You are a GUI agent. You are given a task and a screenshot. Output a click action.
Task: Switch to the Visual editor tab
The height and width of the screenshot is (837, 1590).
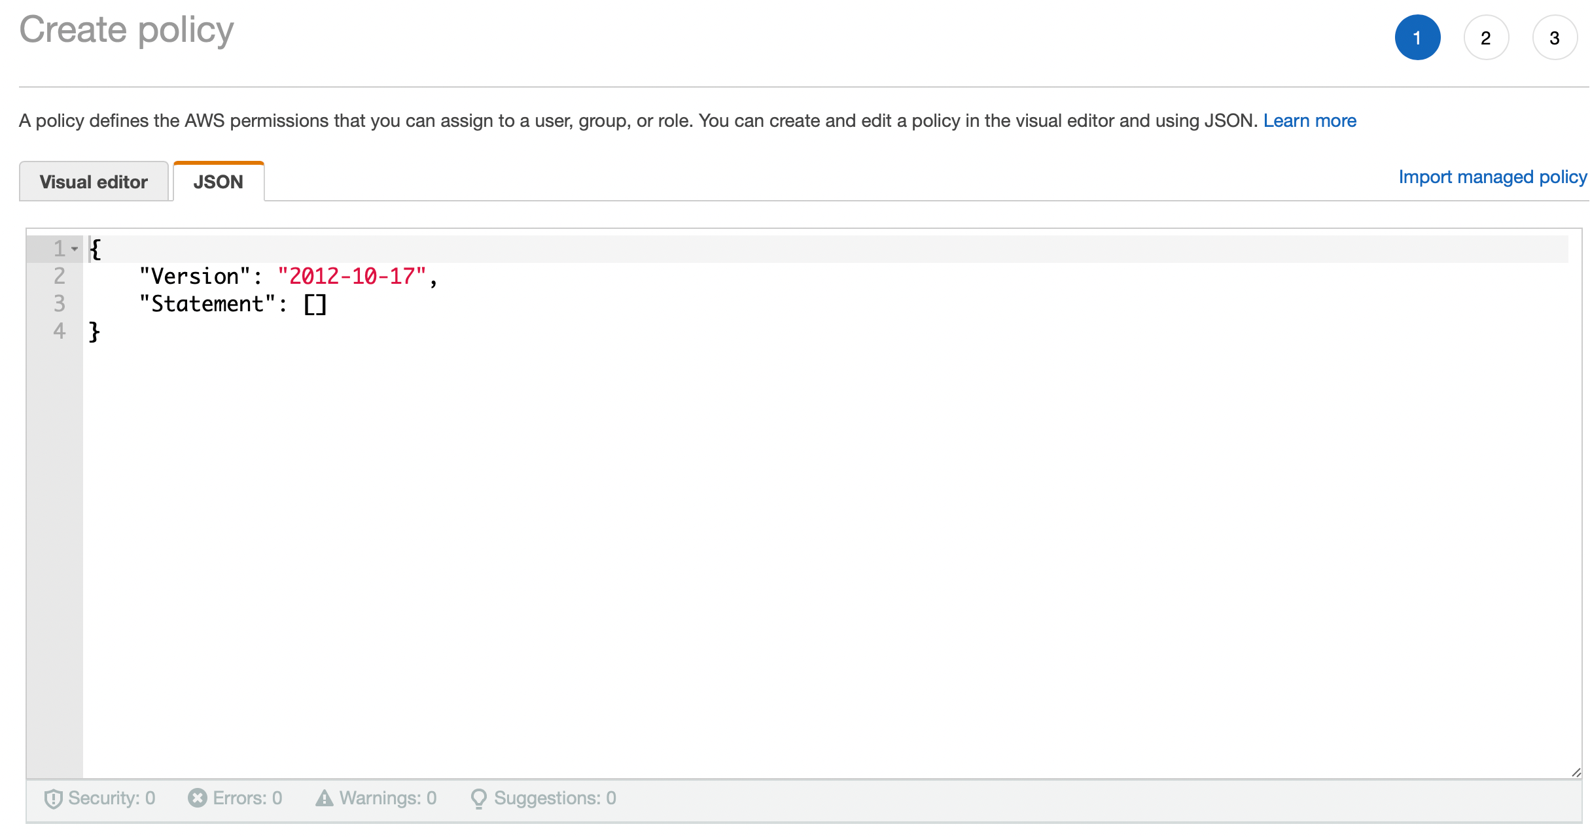[94, 181]
